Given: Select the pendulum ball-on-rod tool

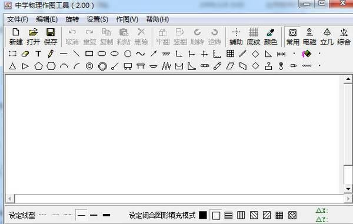Looking at the screenshot, I should pos(115,66).
